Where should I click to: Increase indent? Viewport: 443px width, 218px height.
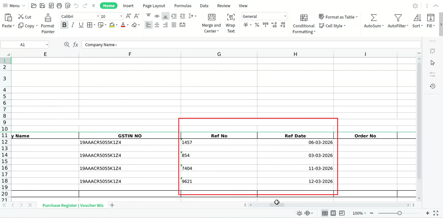[x=182, y=16]
